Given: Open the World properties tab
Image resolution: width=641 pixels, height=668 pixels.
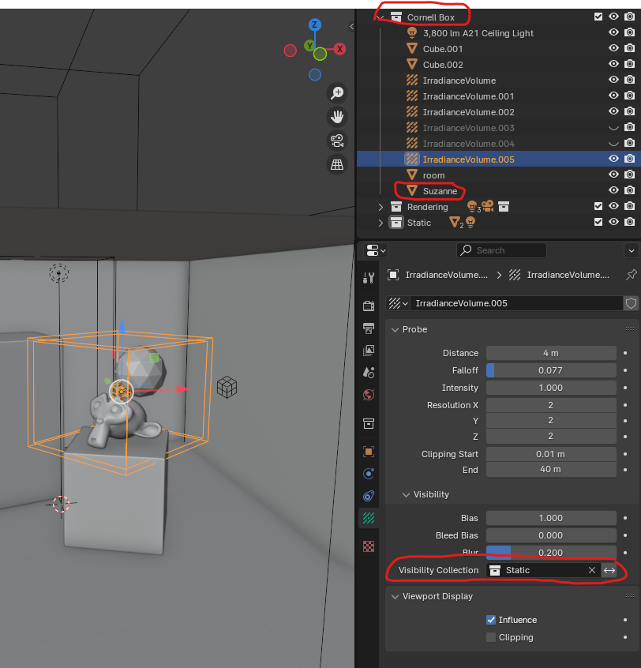Looking at the screenshot, I should click(x=369, y=395).
